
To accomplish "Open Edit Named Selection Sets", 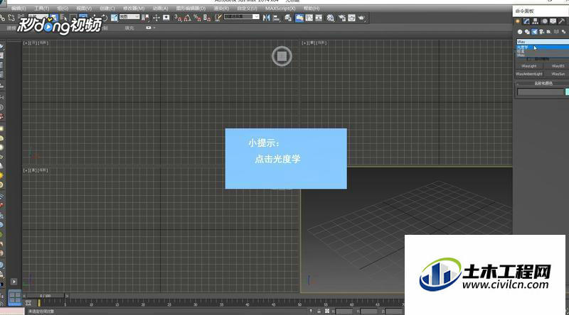I will click(x=218, y=17).
